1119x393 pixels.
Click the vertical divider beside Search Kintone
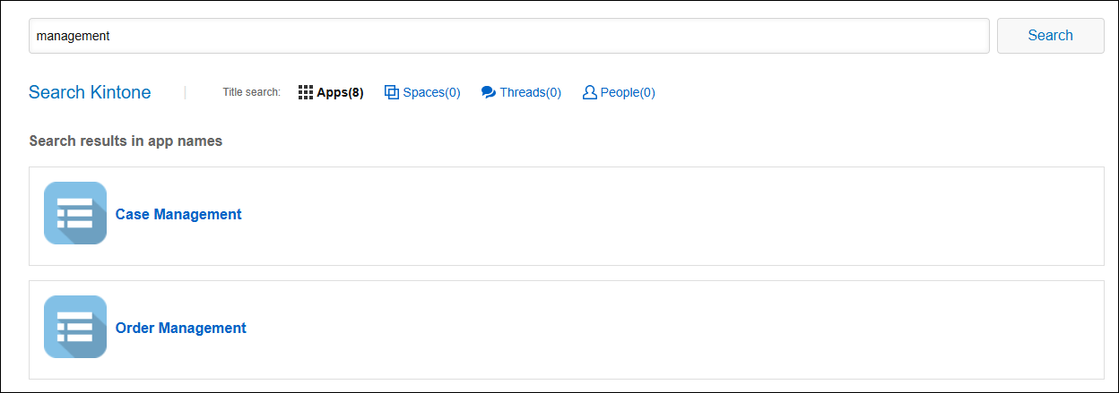click(x=185, y=92)
